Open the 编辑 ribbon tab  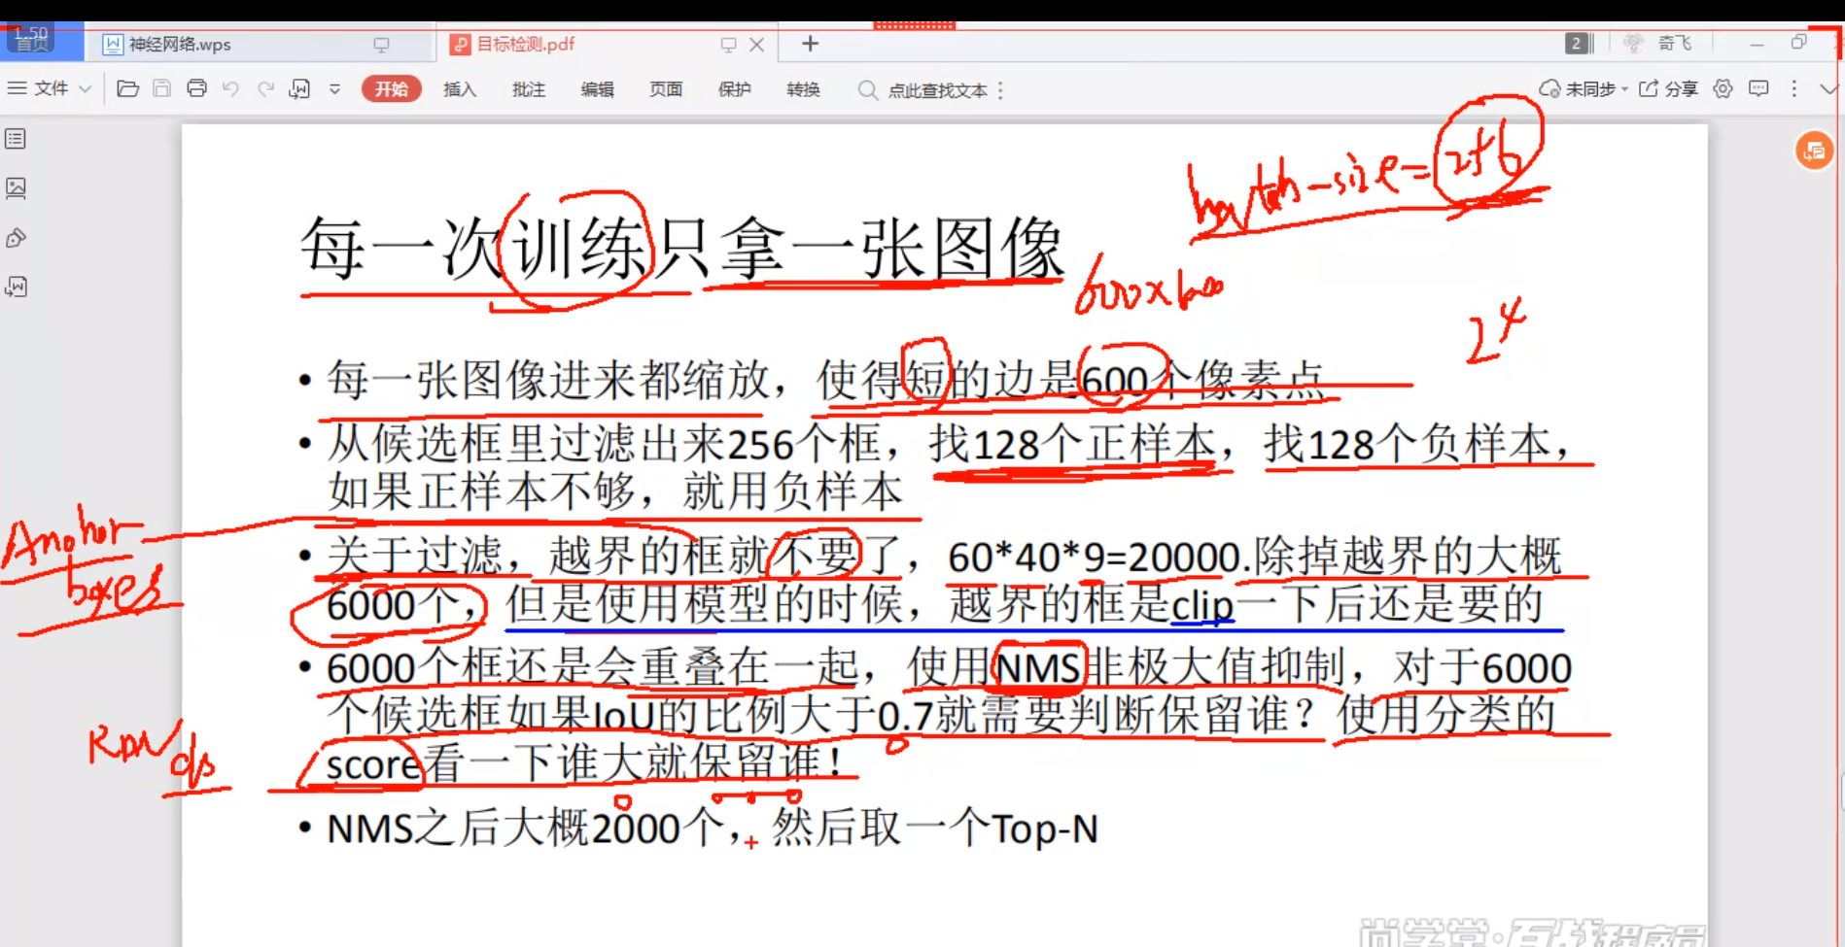597,89
